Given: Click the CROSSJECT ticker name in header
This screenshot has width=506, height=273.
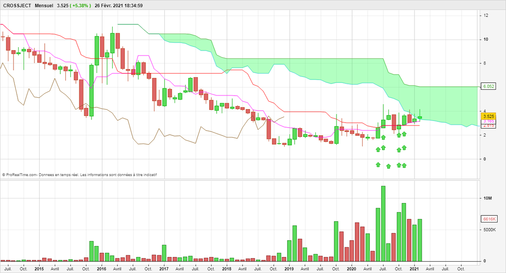Looking at the screenshot, I should [17, 5].
